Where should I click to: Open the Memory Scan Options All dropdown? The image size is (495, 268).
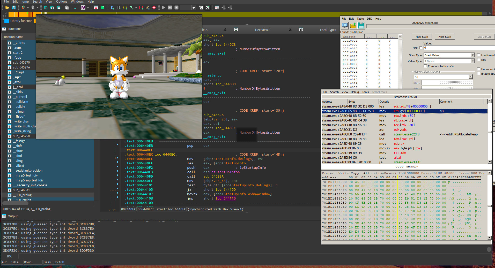[443, 76]
